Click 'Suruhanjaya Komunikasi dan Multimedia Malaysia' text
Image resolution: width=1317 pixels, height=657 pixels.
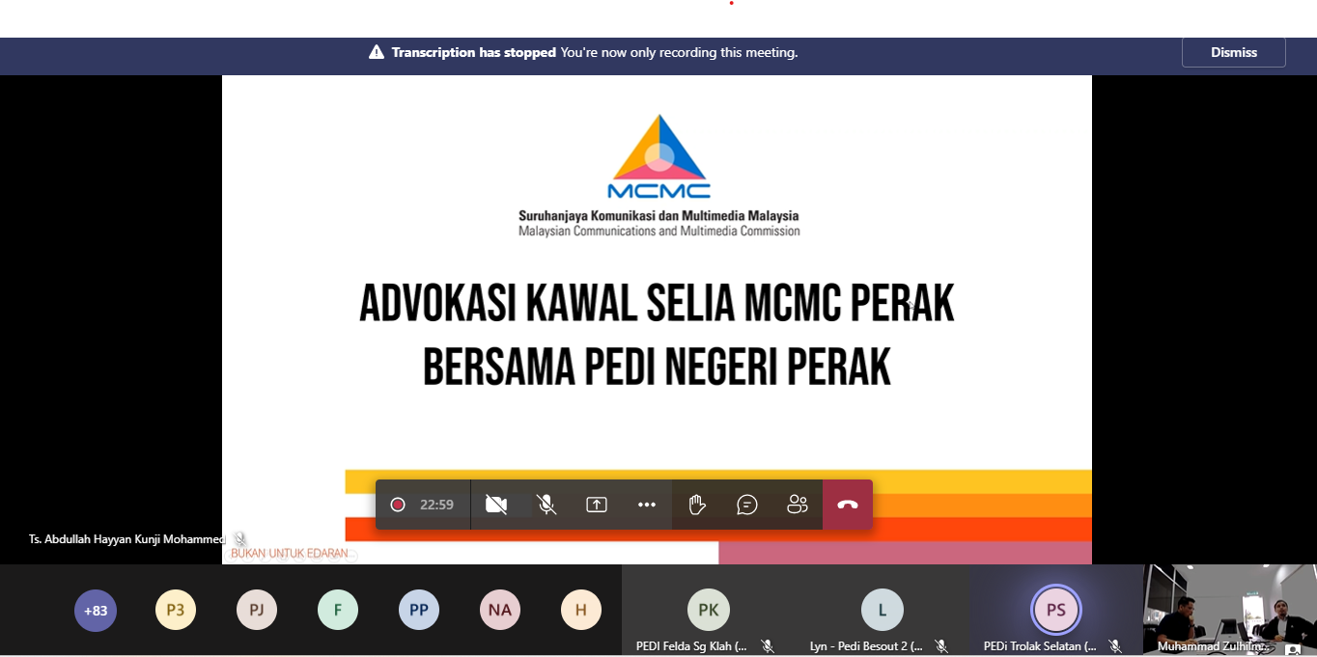click(x=658, y=216)
